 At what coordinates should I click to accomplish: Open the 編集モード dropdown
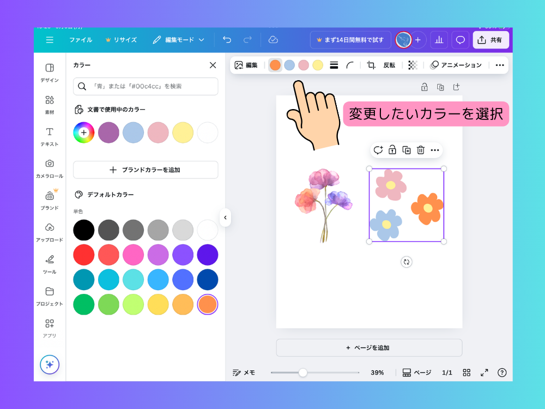point(178,40)
